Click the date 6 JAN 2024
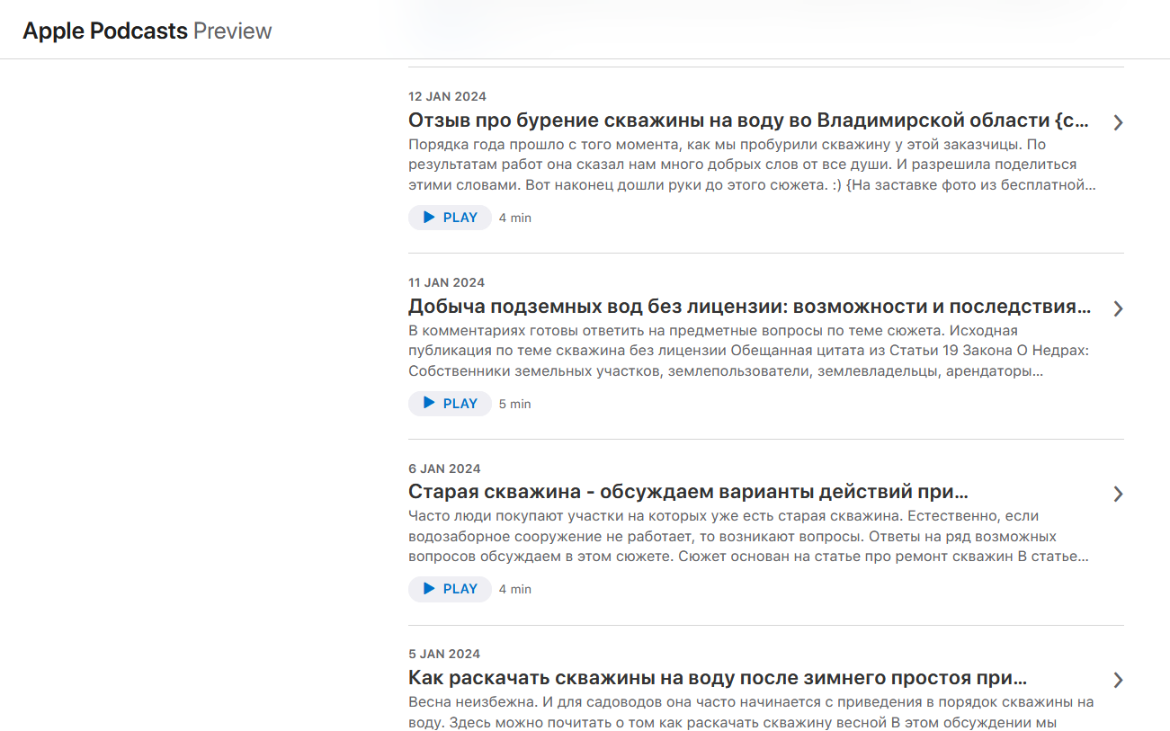Screen dimensions: 1170x731 tap(444, 468)
